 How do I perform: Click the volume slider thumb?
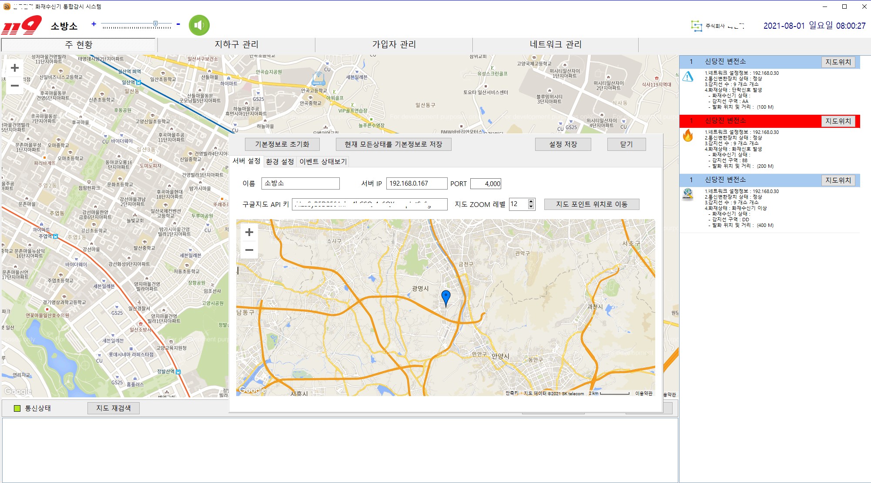tap(155, 24)
